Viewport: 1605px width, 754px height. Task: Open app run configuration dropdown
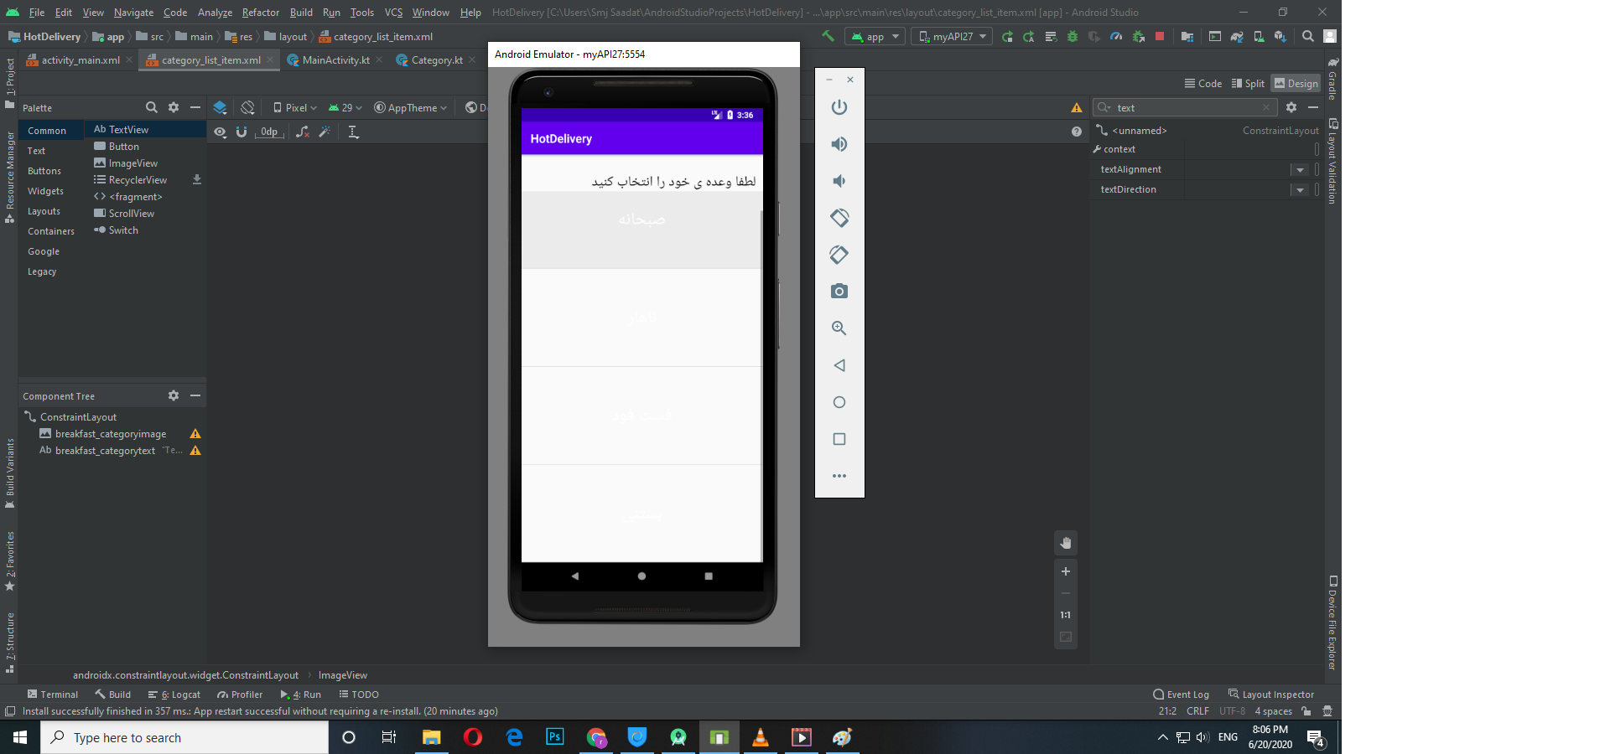point(875,37)
